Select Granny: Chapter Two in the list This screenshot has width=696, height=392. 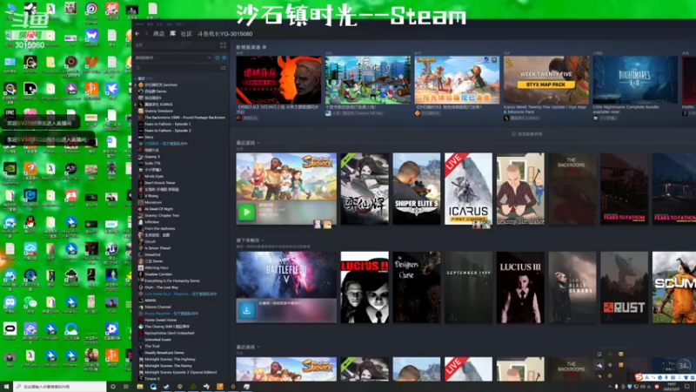tap(162, 215)
